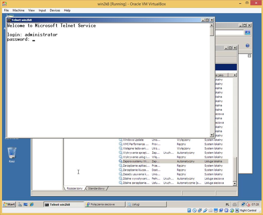Click the Show Desktop quick launch icon
This screenshot has height=215, width=263.
pos(25,204)
